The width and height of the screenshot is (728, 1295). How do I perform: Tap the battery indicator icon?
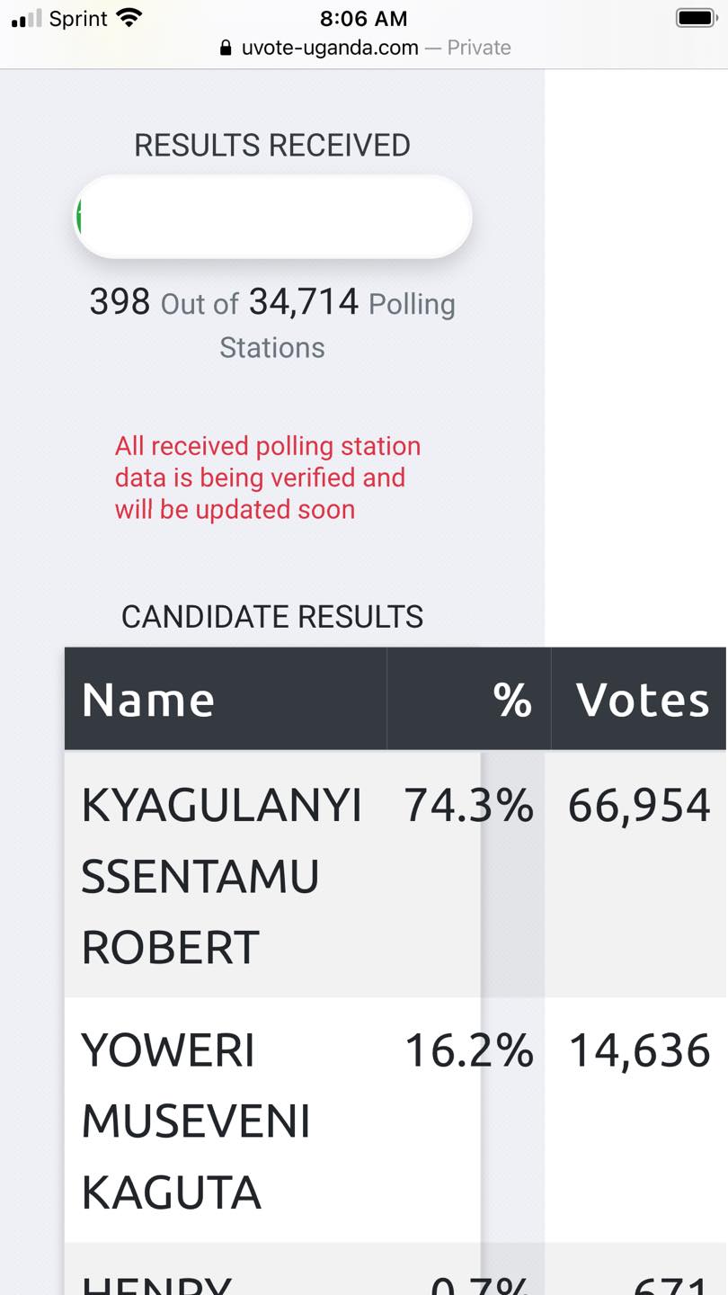pyautogui.click(x=695, y=17)
